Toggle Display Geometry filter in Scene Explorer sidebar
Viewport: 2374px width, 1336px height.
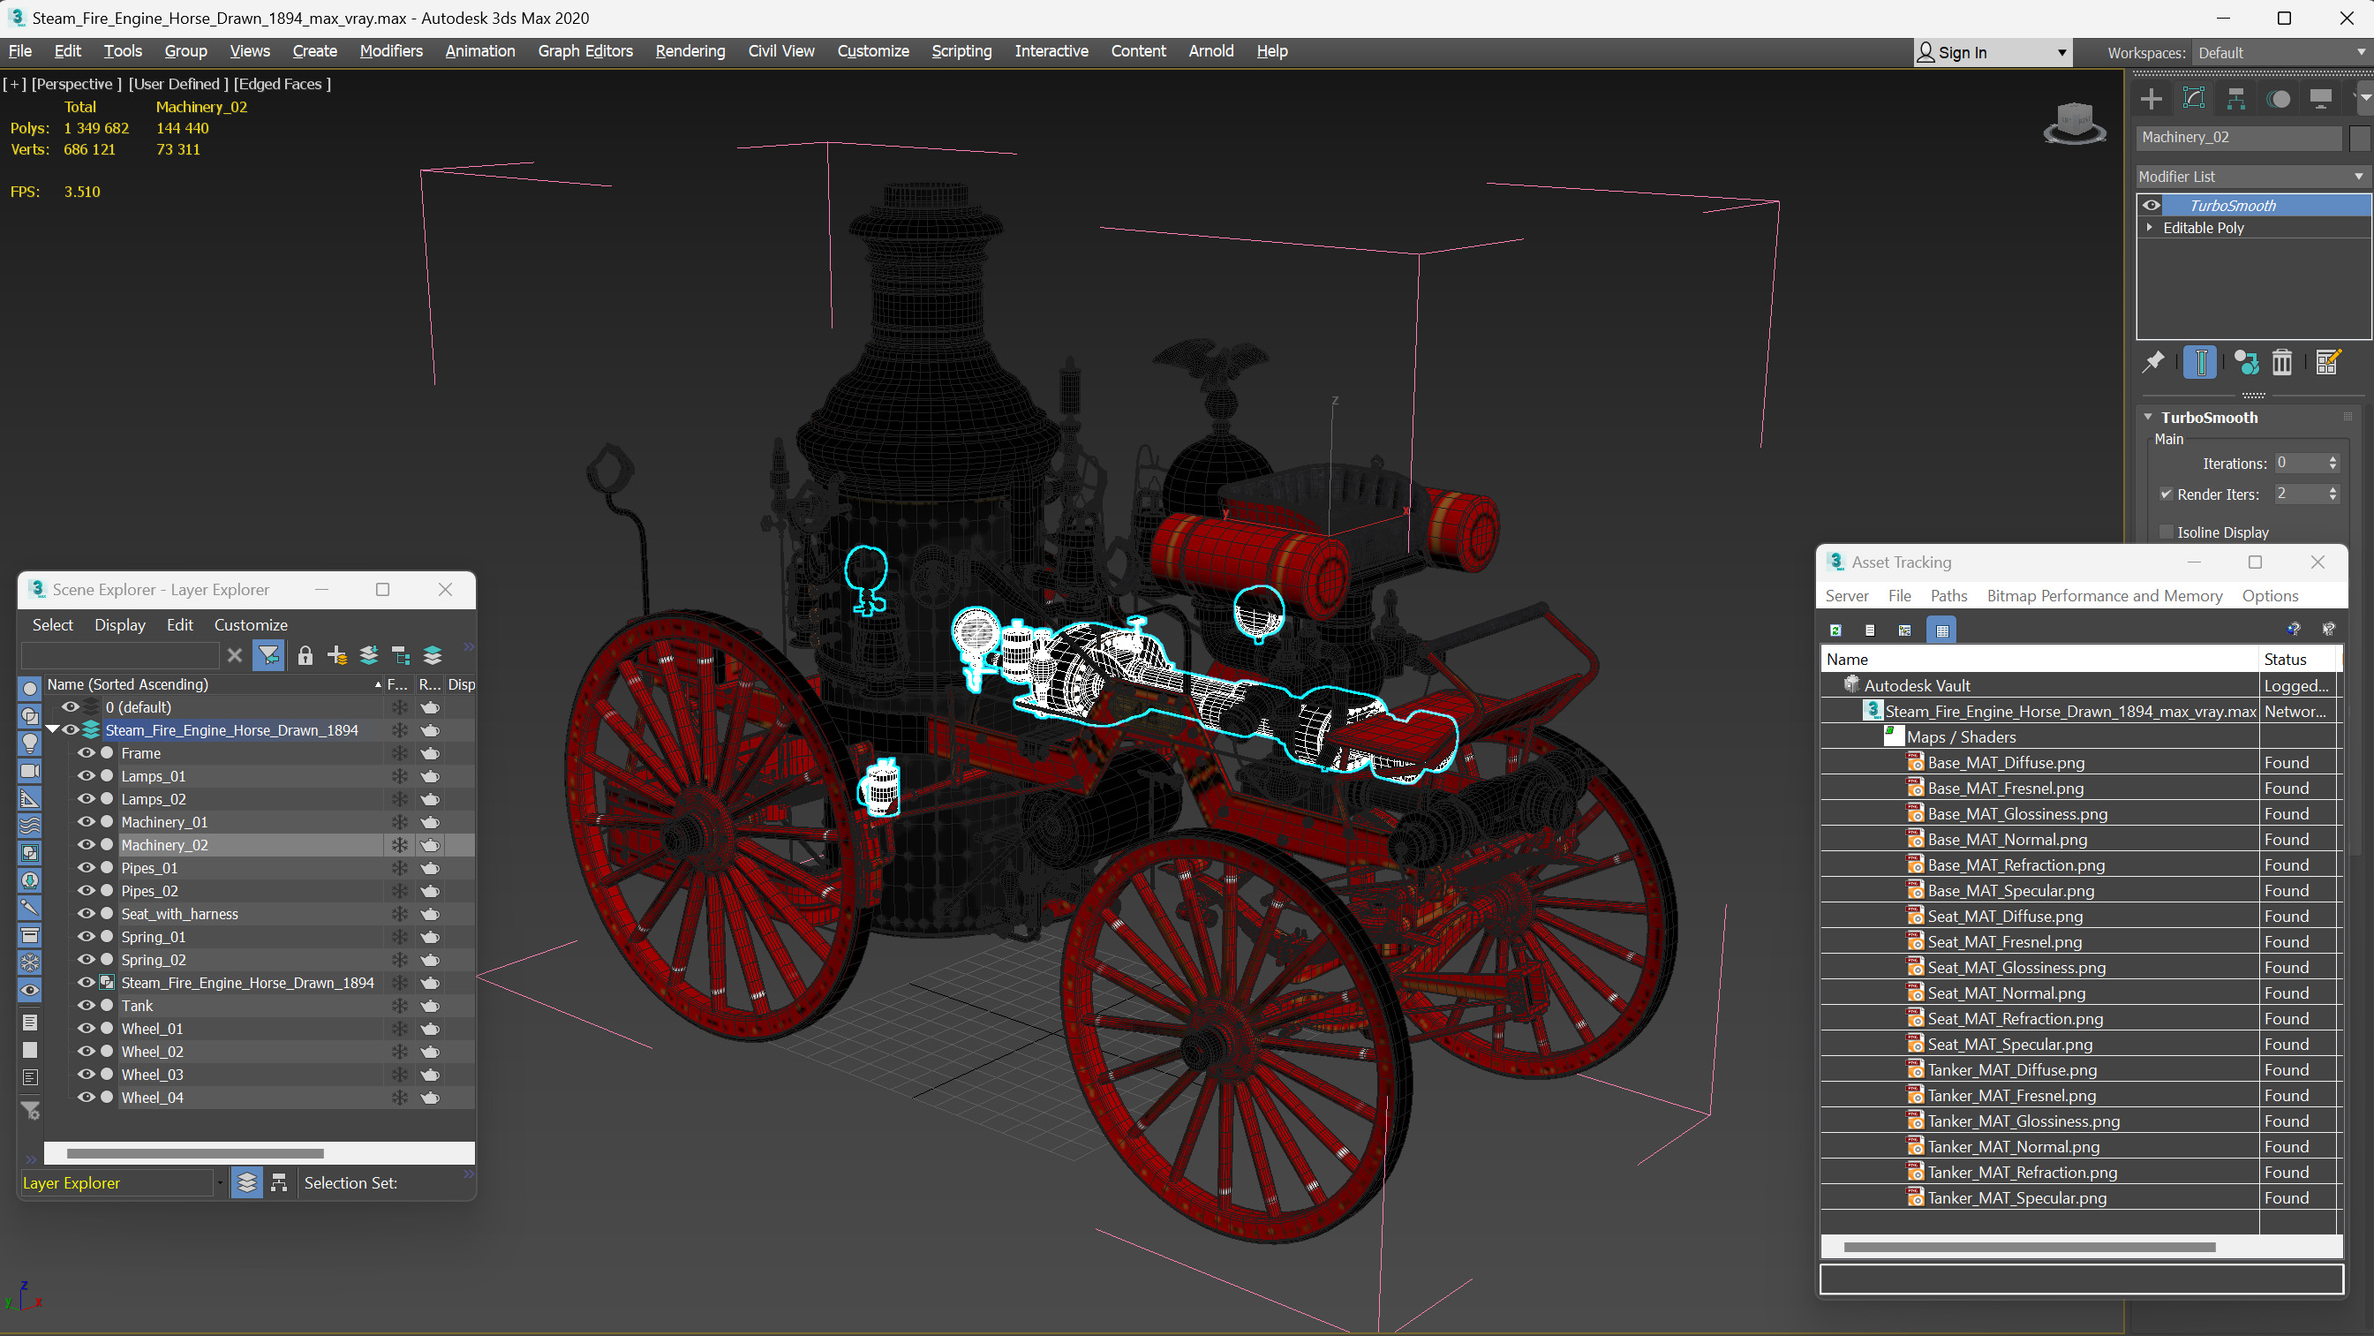coord(29,689)
